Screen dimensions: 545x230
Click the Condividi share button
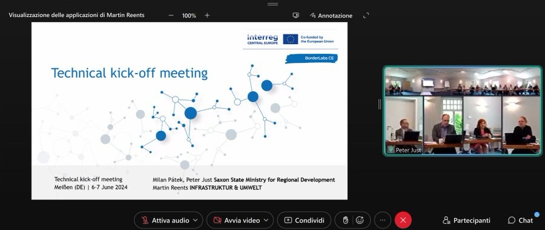tap(304, 220)
